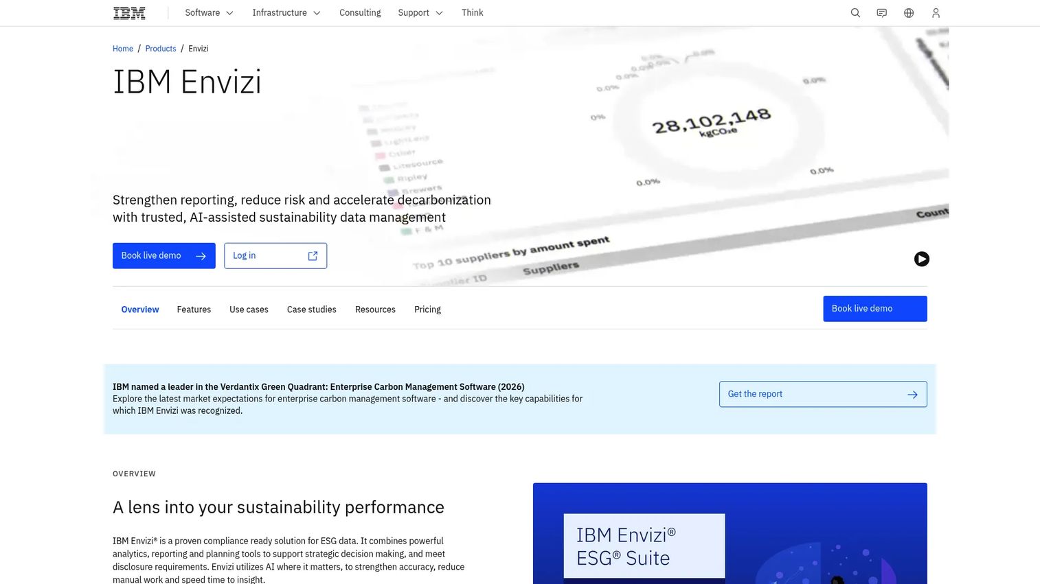Click the Get the report button

click(823, 394)
